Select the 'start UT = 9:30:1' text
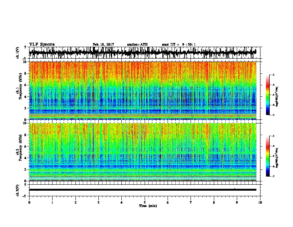Screen dimensions: 293x227 click(179, 45)
